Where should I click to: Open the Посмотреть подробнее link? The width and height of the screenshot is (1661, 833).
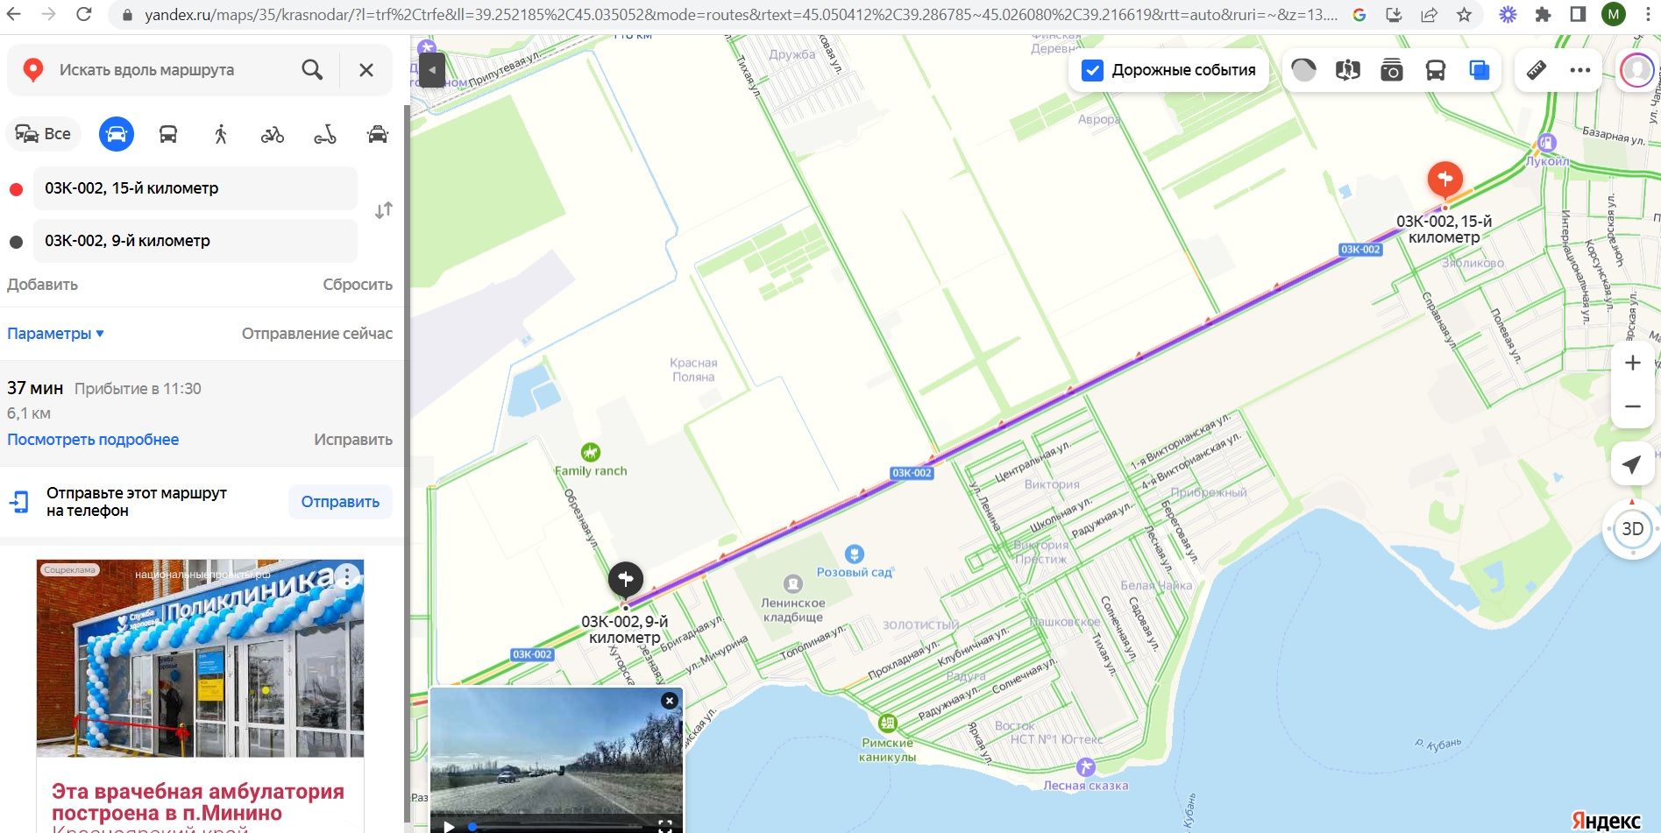[x=93, y=440]
